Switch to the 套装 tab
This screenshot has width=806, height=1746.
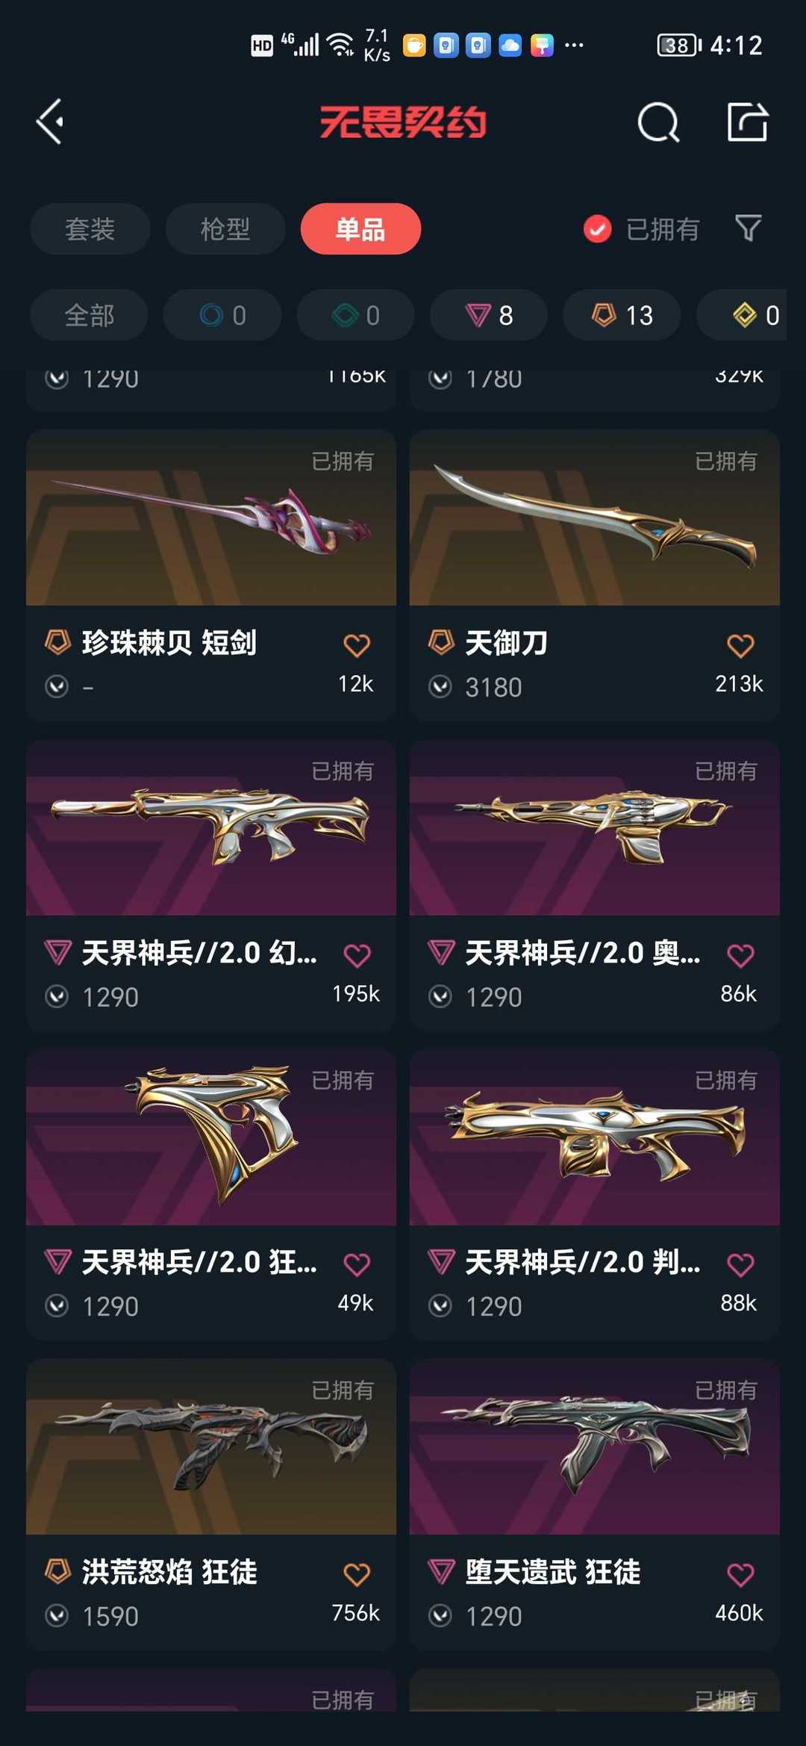(x=90, y=229)
